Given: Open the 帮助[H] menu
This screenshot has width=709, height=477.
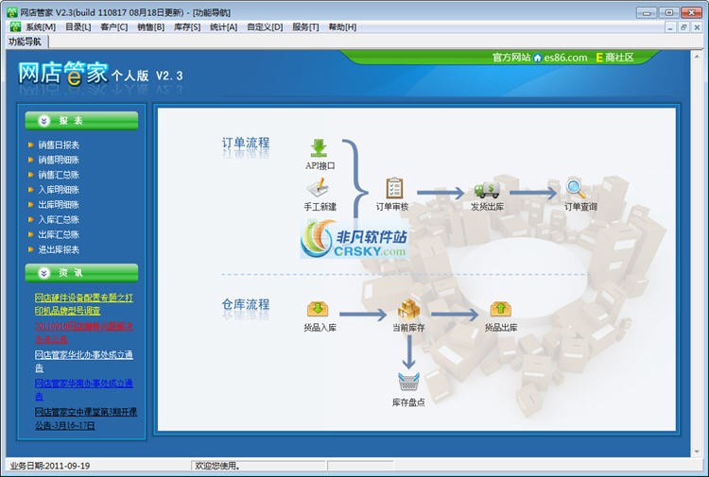Looking at the screenshot, I should 342,27.
